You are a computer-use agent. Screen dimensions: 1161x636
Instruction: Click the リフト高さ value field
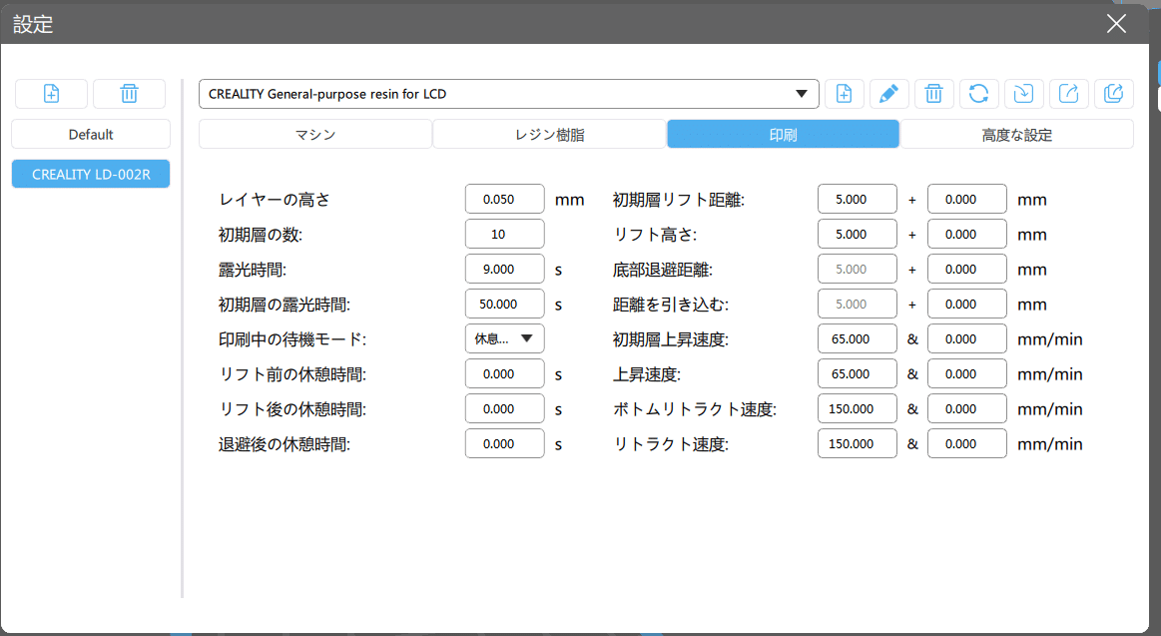click(857, 233)
